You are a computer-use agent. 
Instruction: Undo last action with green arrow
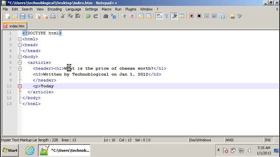click(88, 16)
